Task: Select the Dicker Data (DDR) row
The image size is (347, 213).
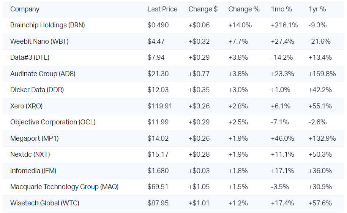Action: click(37, 90)
